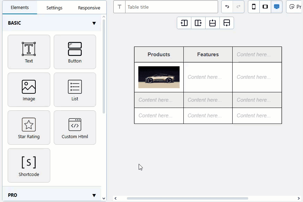
Task: Choose the Shortcode element
Action: pos(29,165)
